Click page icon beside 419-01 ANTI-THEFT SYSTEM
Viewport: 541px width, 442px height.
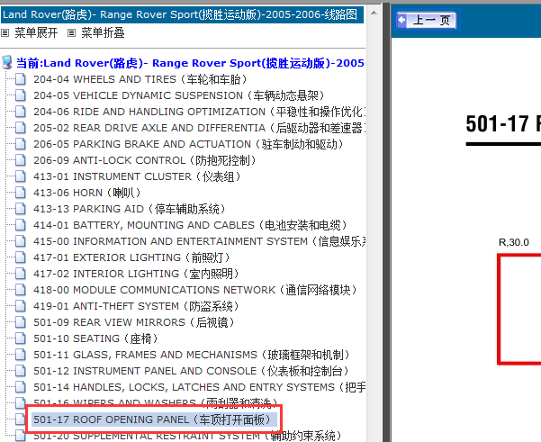click(x=21, y=306)
